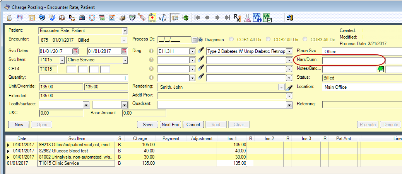Screen dimensions: 402x174
Task: Click the envelope statement toolbar icon
Action: point(20,18)
